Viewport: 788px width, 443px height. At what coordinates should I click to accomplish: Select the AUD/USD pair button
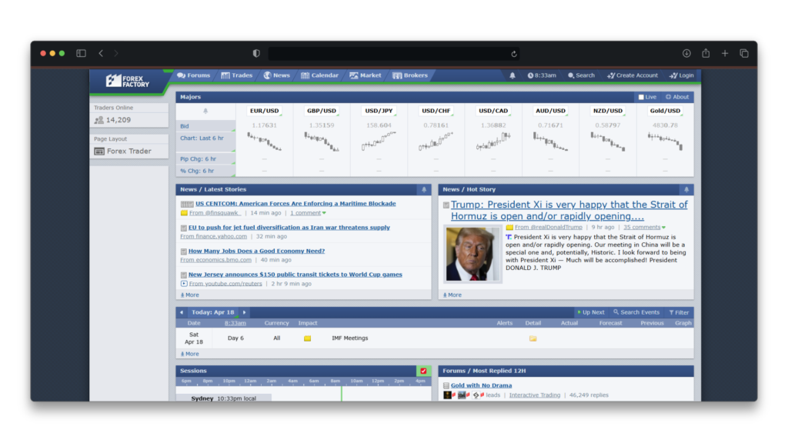[550, 111]
